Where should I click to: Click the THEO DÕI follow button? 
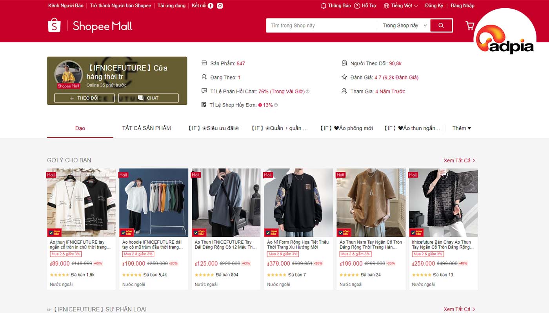click(x=84, y=98)
